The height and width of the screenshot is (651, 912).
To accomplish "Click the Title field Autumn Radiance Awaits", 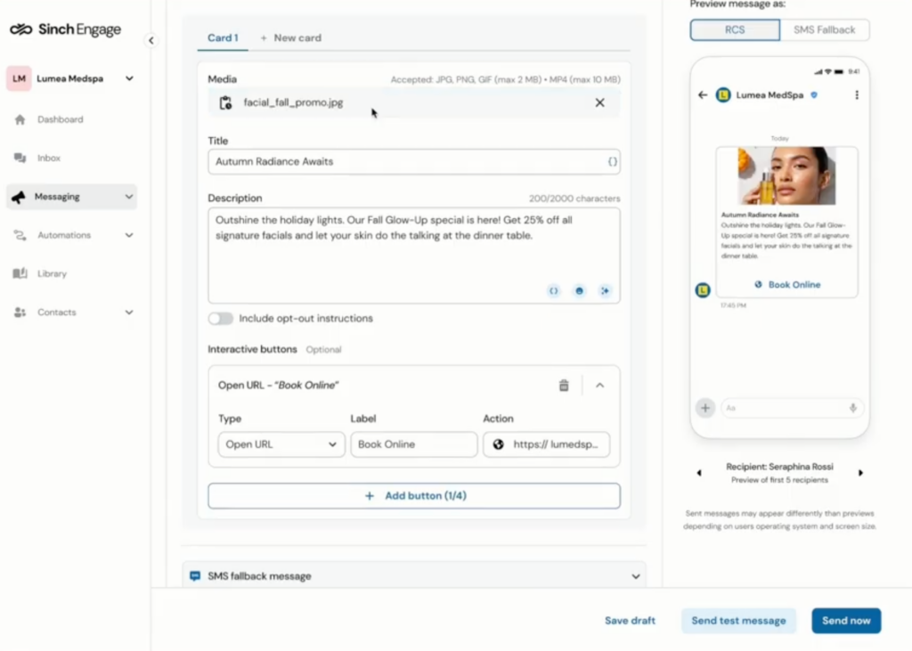I will pos(414,162).
